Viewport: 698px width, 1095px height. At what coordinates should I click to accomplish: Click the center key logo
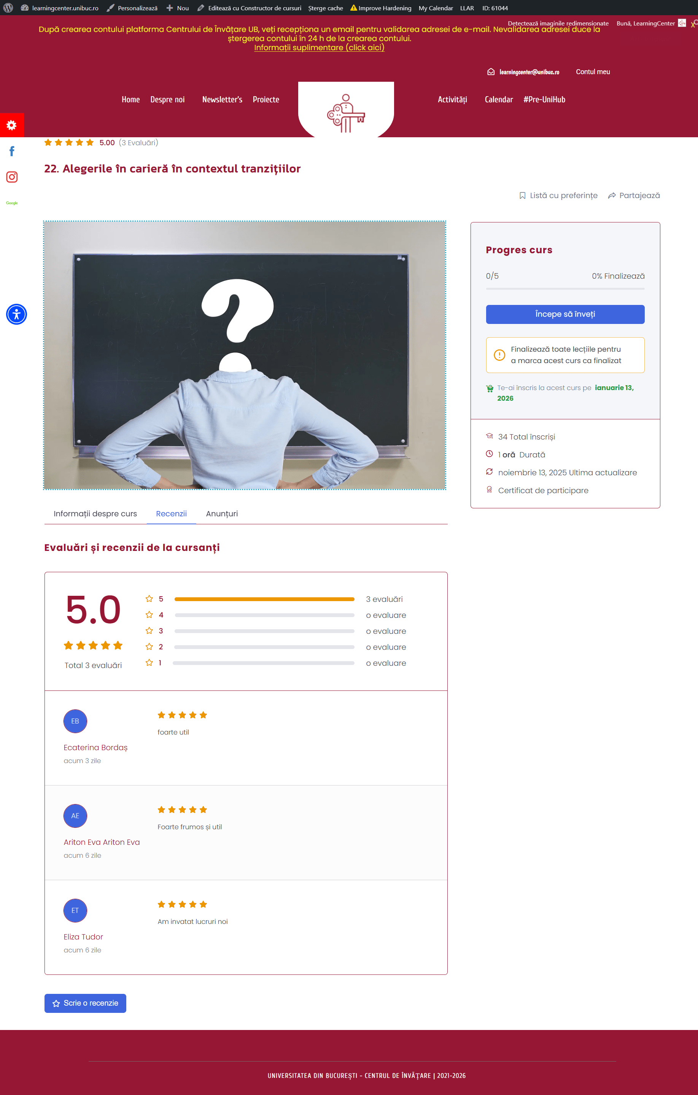[346, 113]
